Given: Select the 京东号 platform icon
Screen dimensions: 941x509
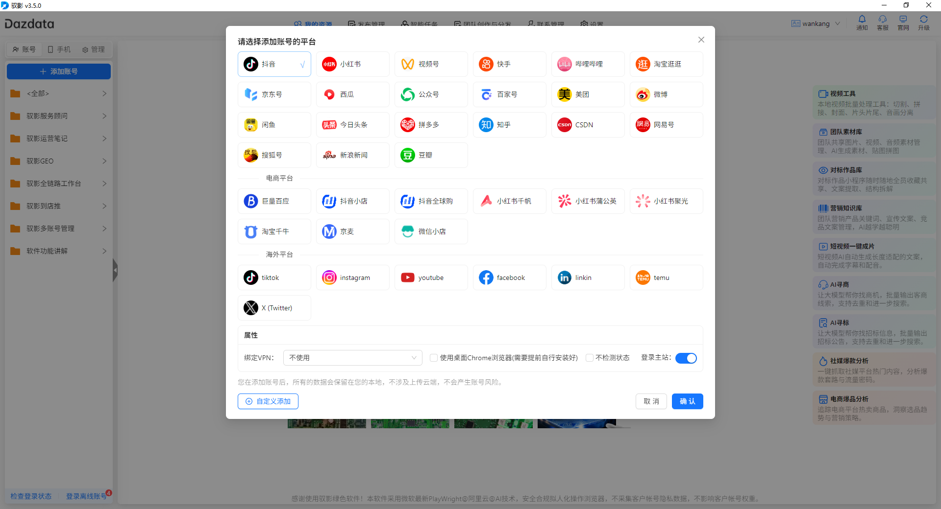Looking at the screenshot, I should click(x=251, y=94).
